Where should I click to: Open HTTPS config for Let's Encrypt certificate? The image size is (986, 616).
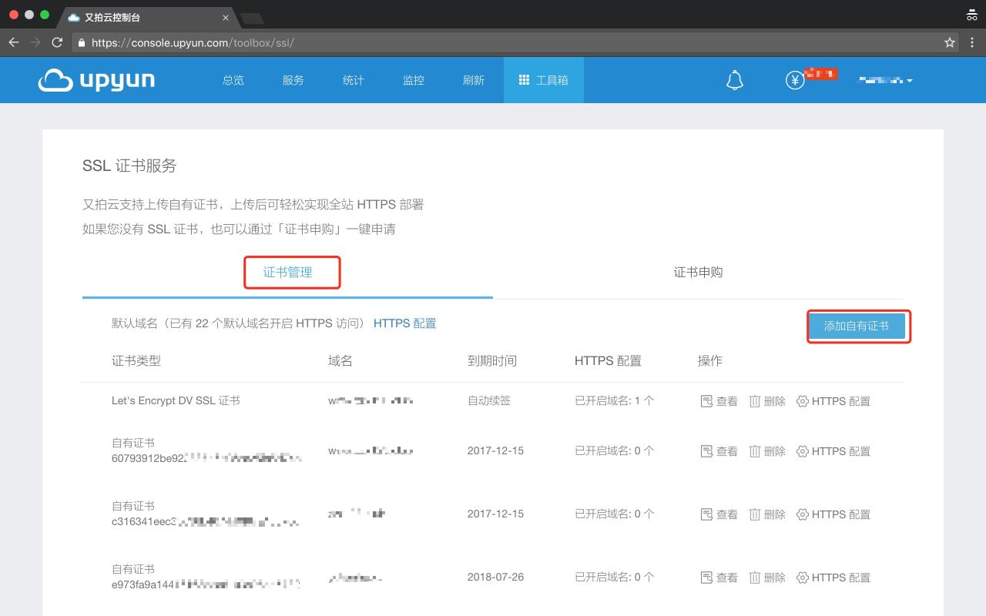[x=833, y=401]
